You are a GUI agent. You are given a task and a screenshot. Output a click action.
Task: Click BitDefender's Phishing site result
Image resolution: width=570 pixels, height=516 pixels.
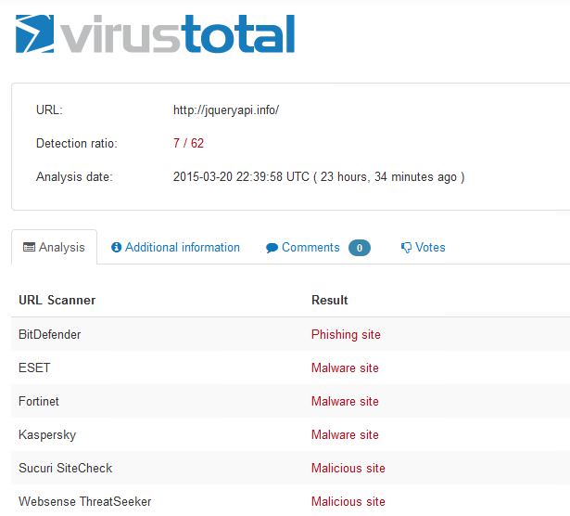coord(346,335)
